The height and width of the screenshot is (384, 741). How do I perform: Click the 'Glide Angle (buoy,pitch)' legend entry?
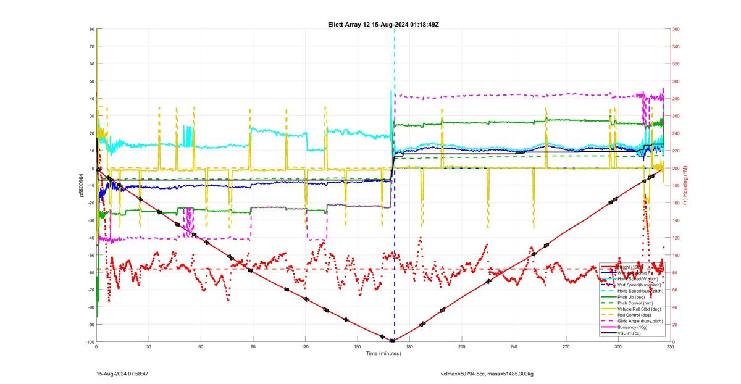640,321
